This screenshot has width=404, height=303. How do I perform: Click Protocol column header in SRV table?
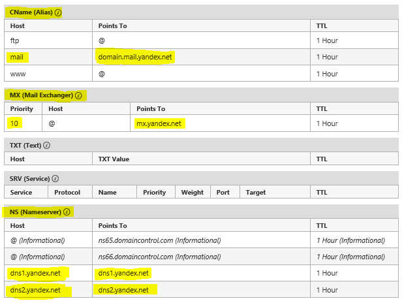click(x=67, y=193)
